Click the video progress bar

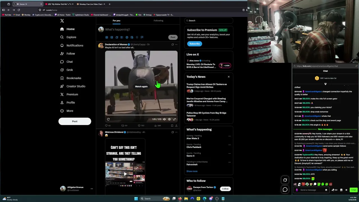tap(141, 115)
